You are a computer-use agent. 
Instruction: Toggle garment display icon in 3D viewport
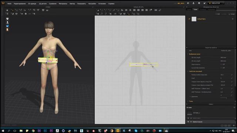coord(7,19)
